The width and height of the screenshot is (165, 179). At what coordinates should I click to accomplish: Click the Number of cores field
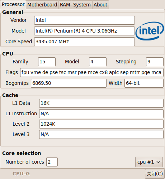tap(52, 162)
